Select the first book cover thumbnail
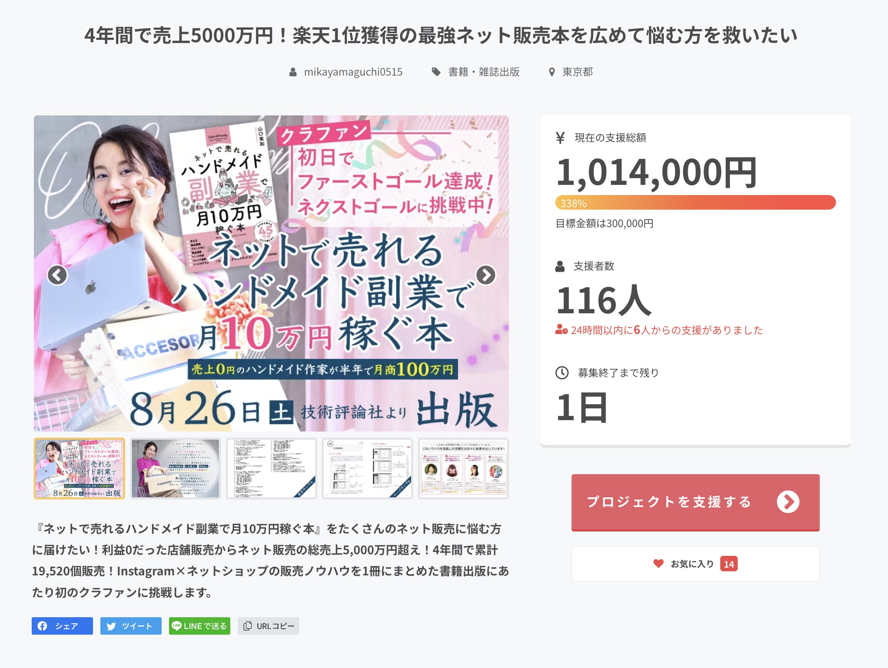Viewport: 888px width, 668px height. click(79, 468)
